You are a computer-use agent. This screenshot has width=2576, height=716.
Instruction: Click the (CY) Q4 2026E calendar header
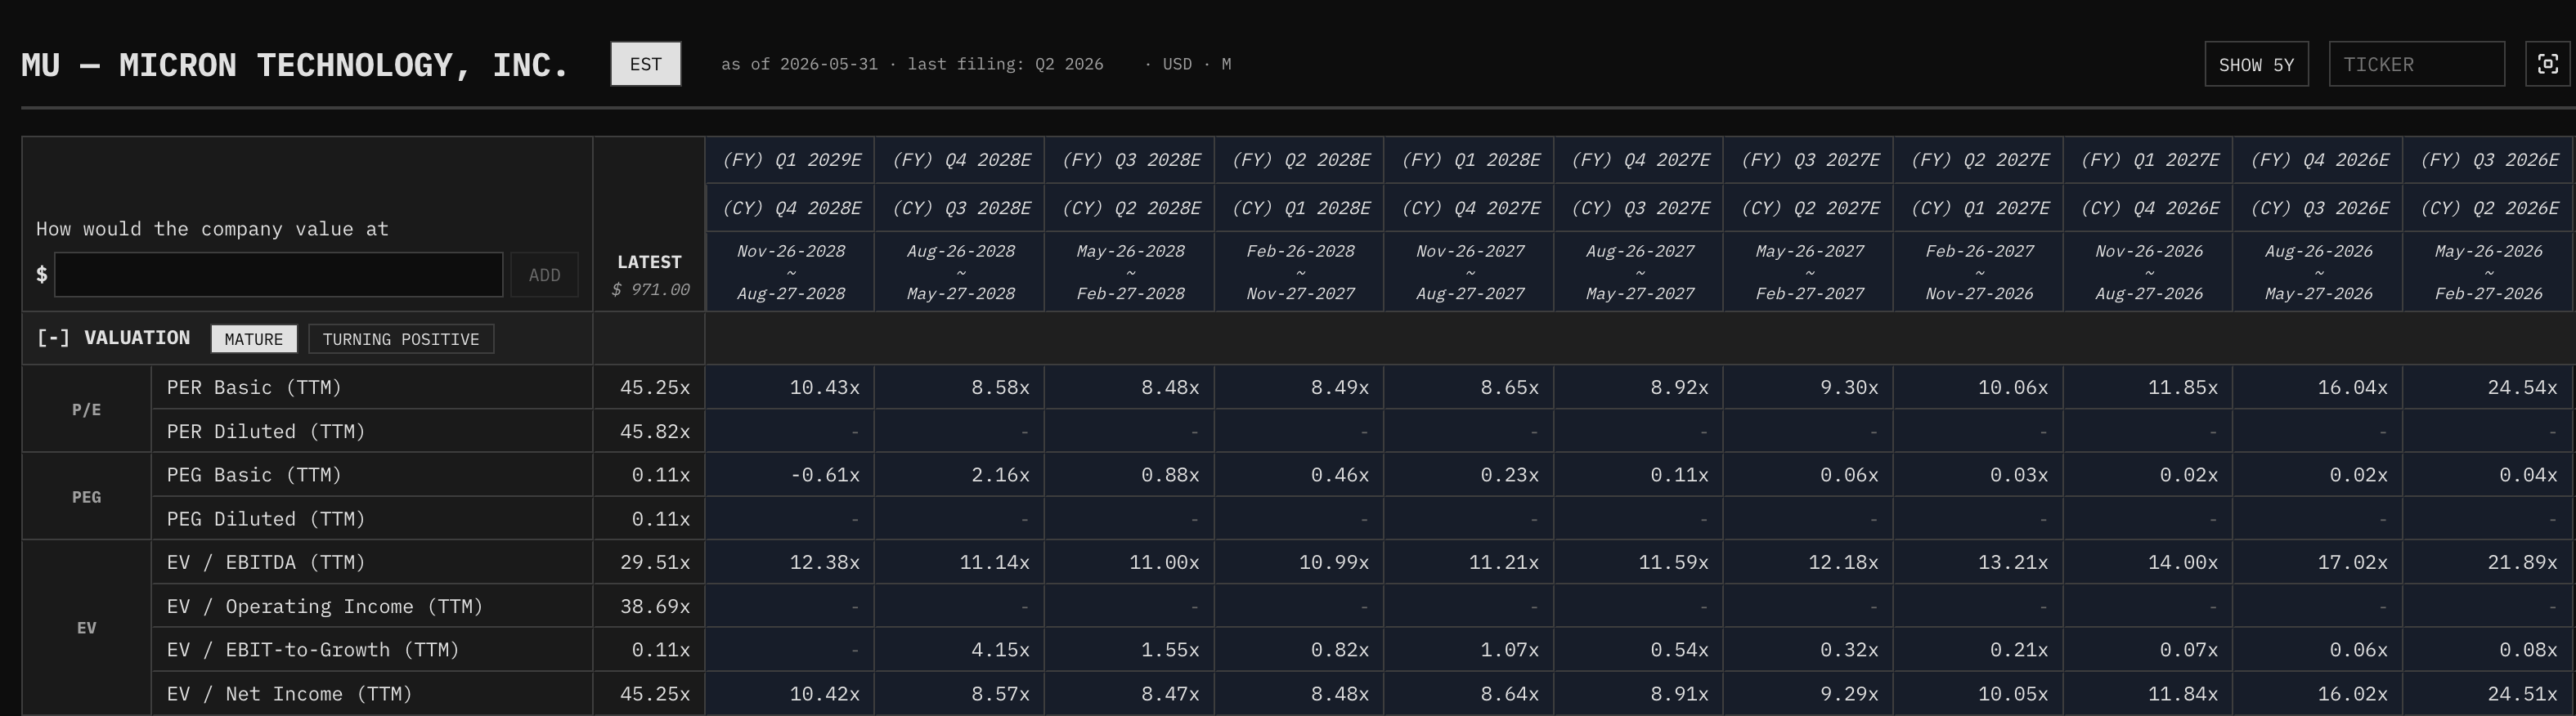[x=2149, y=208]
